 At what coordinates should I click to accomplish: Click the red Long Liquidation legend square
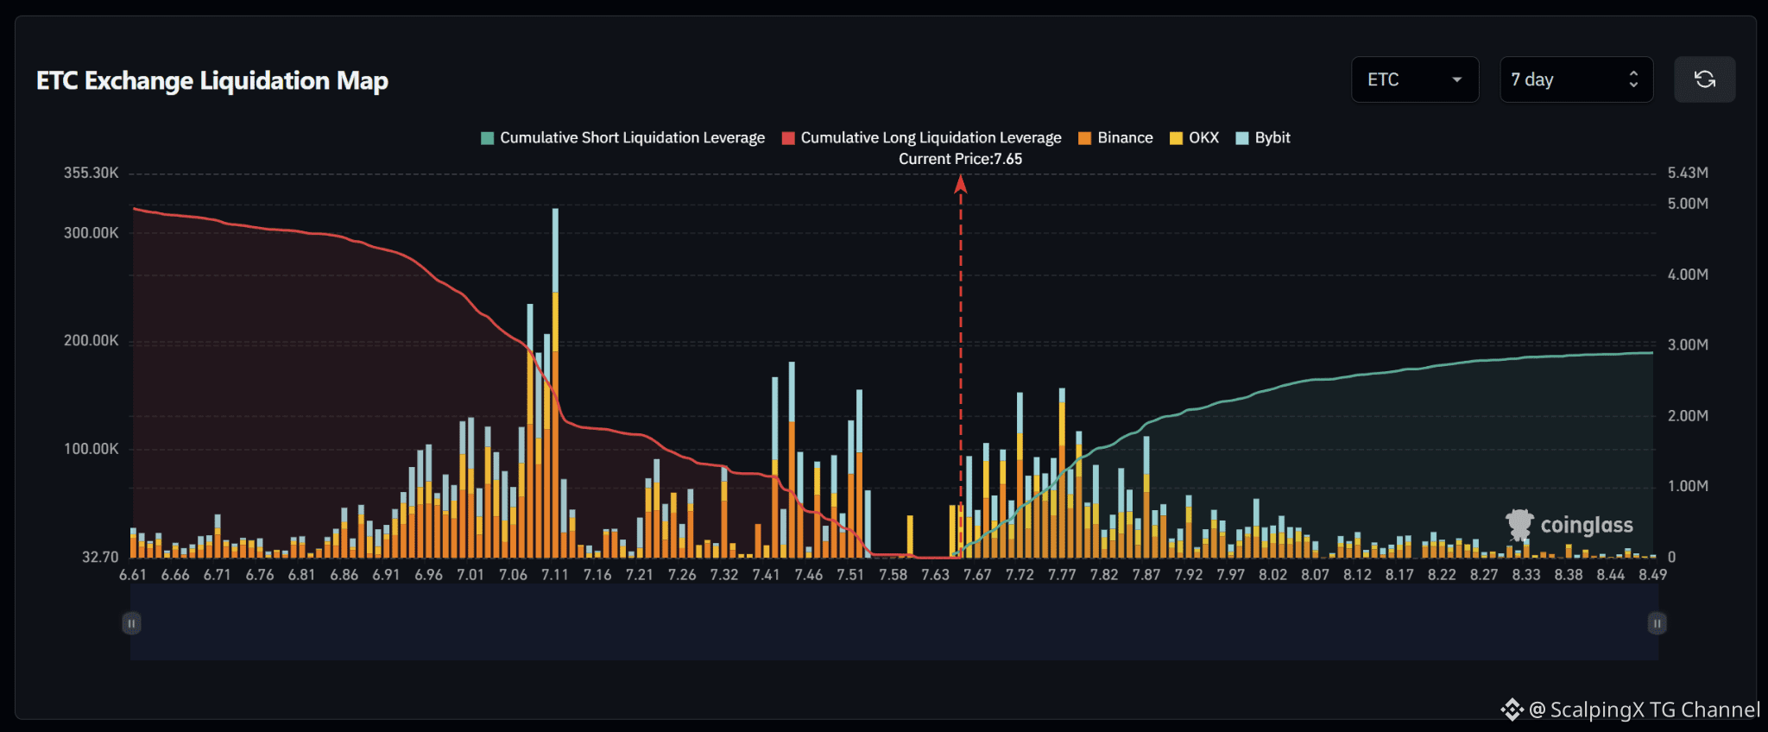(788, 138)
